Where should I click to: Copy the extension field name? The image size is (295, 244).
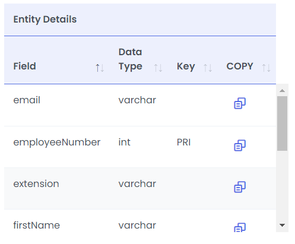(x=240, y=187)
